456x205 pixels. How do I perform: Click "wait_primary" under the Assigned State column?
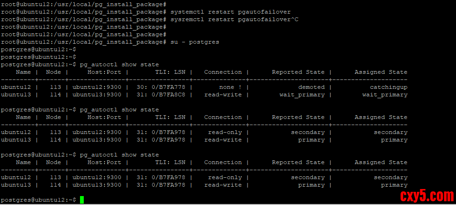[x=385, y=95]
